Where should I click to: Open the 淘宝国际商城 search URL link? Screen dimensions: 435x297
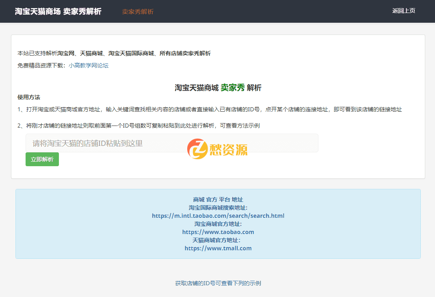click(x=218, y=216)
